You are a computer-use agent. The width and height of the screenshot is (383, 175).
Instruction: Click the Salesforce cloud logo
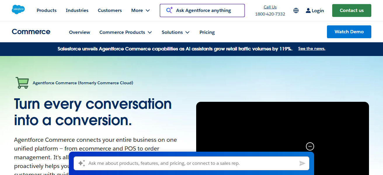click(18, 9)
